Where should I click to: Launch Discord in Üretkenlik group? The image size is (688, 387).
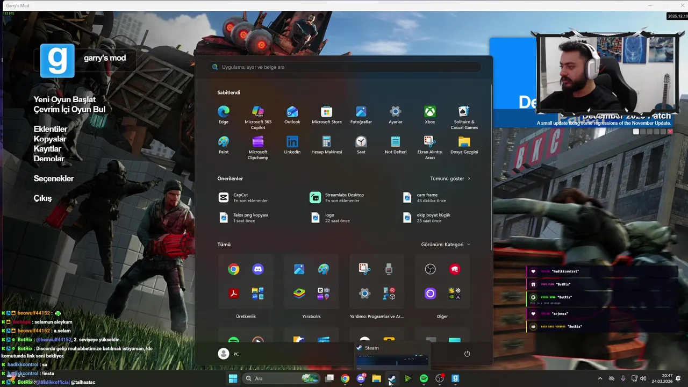pyautogui.click(x=258, y=269)
